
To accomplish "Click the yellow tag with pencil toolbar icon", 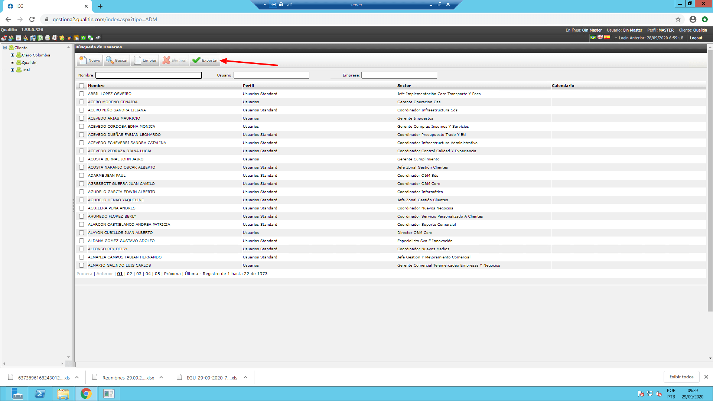I will (62, 38).
